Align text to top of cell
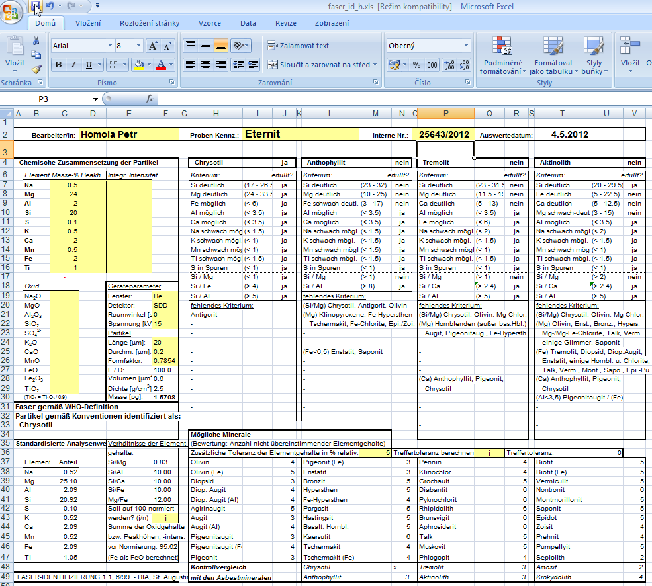652x586 pixels. point(191,45)
